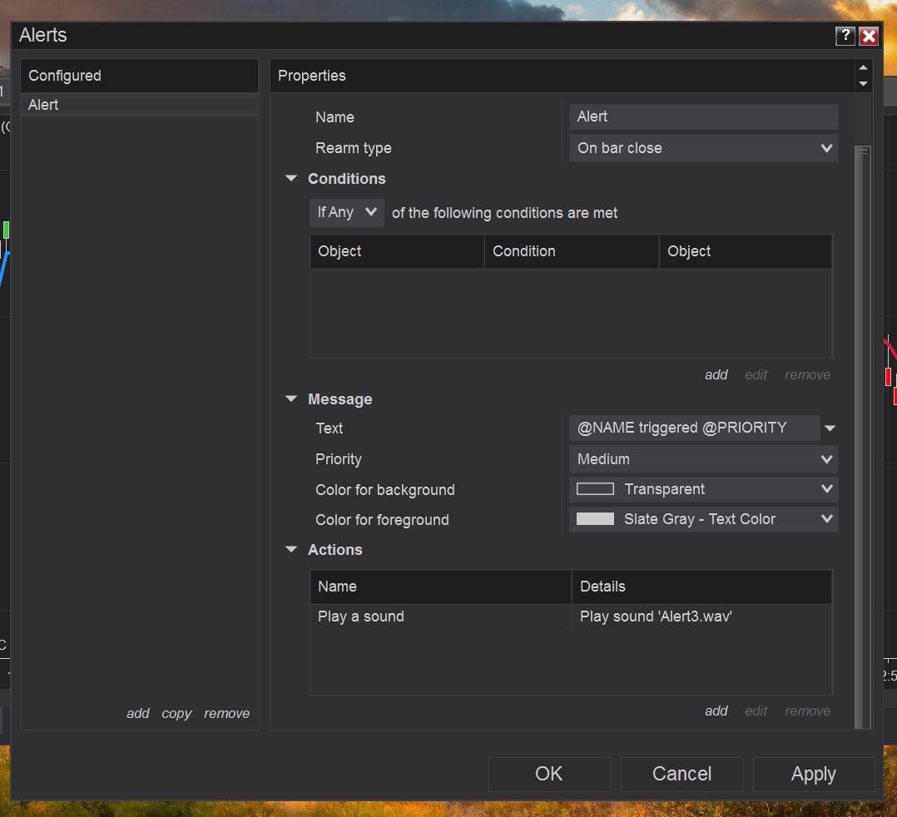Collapse the Actions section
Screen dimensions: 897x817
pyautogui.click(x=291, y=550)
